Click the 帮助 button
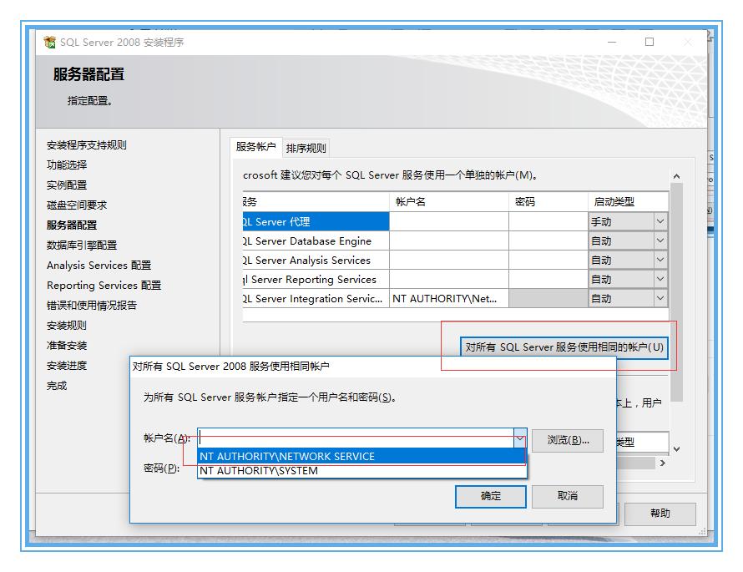 pos(662,514)
